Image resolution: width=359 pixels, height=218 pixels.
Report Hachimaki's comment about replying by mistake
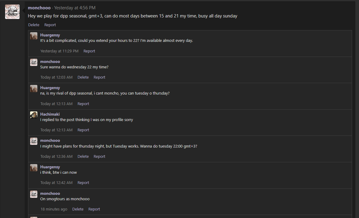[83, 130]
